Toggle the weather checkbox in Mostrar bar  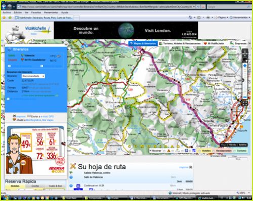(x=173, y=151)
